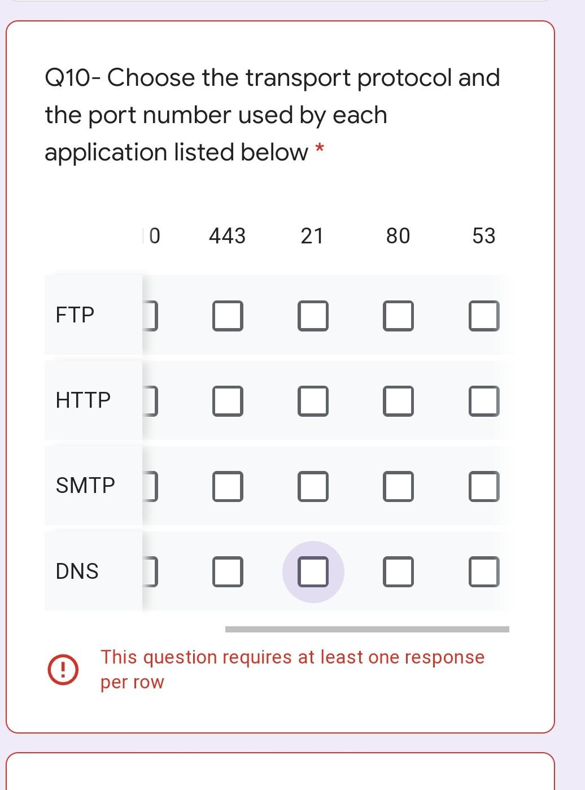Viewport: 585px width, 790px height.
Task: Check the 21 checkbox for SMTP
Action: click(314, 486)
